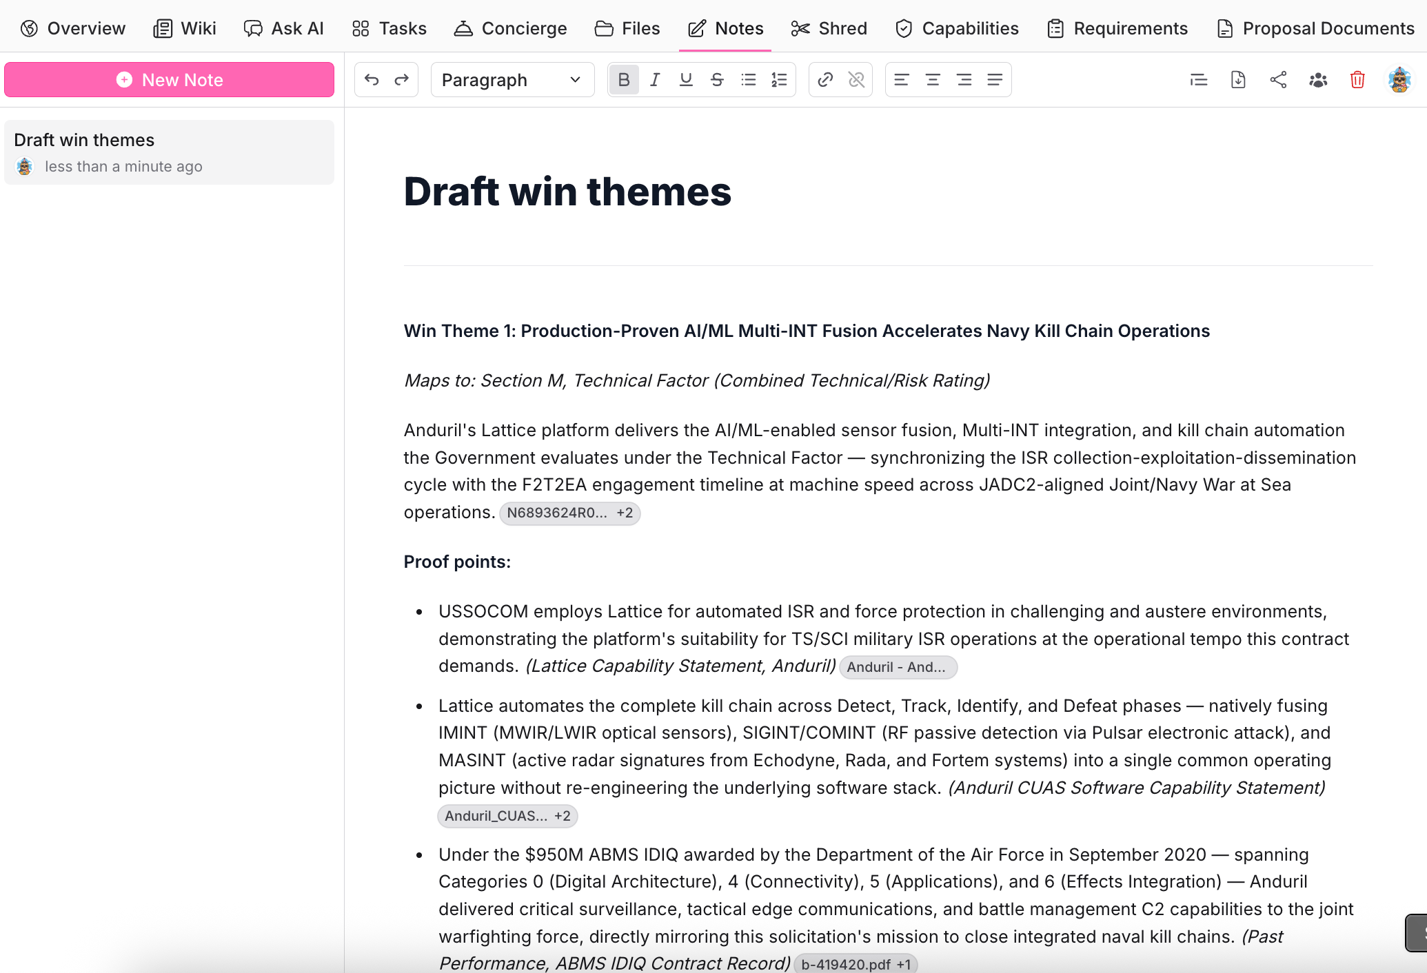Click the USSOCOM bullet paragraph
1427x973 pixels.
pos(894,639)
